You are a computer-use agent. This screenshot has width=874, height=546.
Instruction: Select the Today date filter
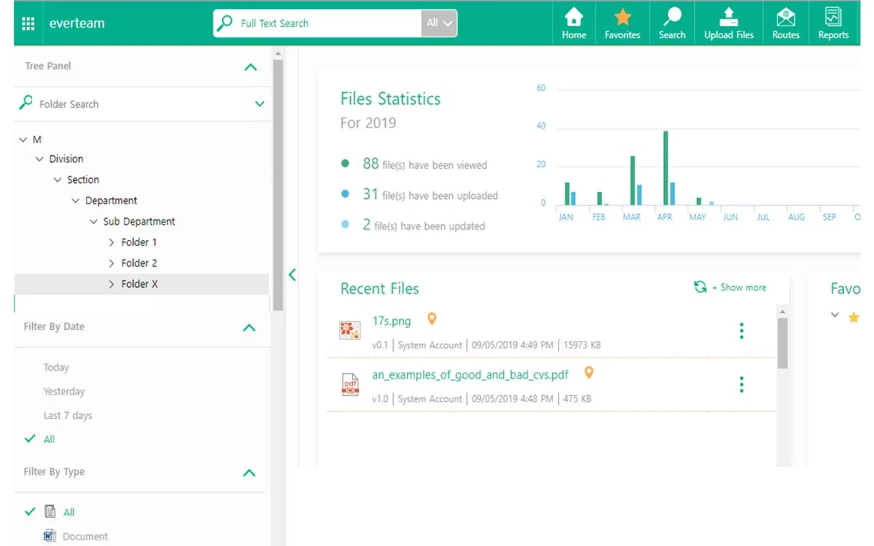tap(56, 367)
